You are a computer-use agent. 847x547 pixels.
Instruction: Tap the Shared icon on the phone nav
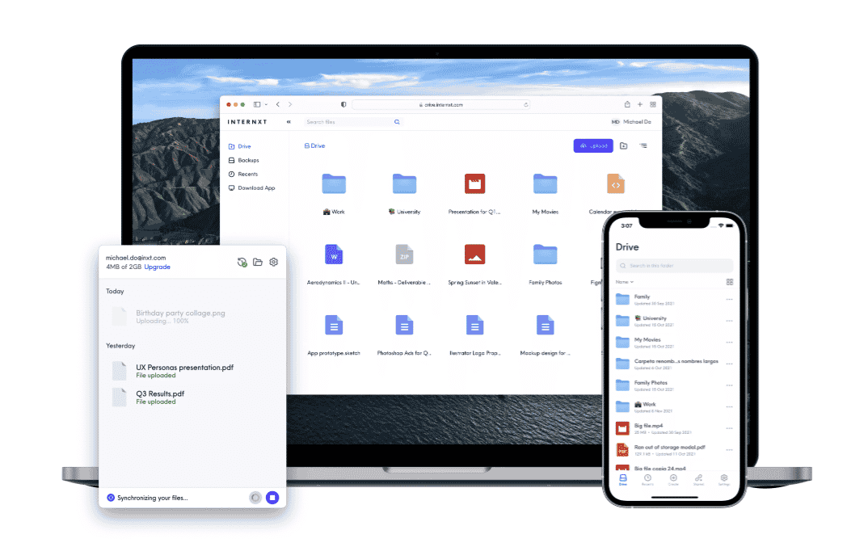(698, 478)
